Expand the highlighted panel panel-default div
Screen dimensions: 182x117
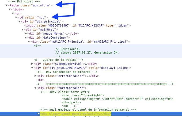39,114
